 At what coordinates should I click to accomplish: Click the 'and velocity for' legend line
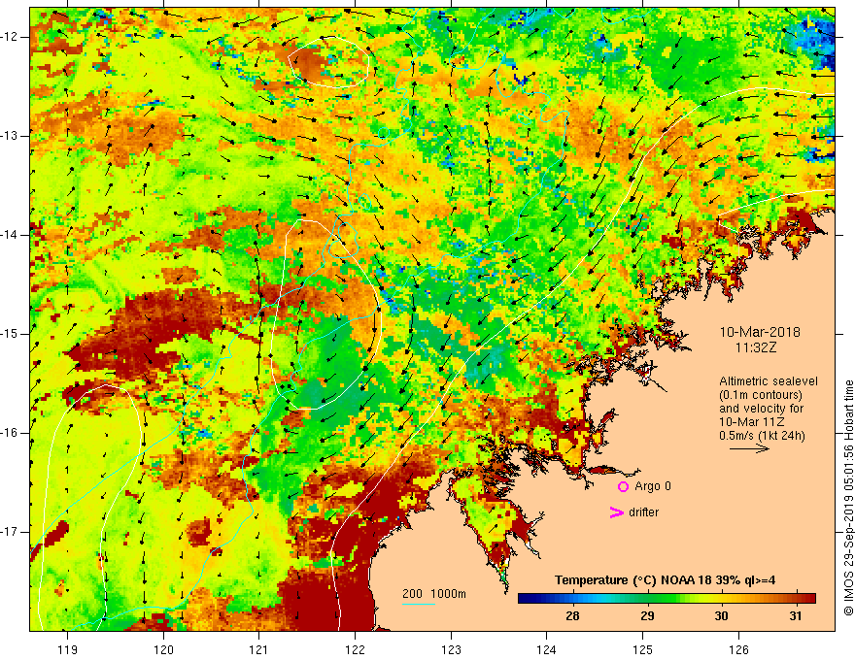point(761,408)
